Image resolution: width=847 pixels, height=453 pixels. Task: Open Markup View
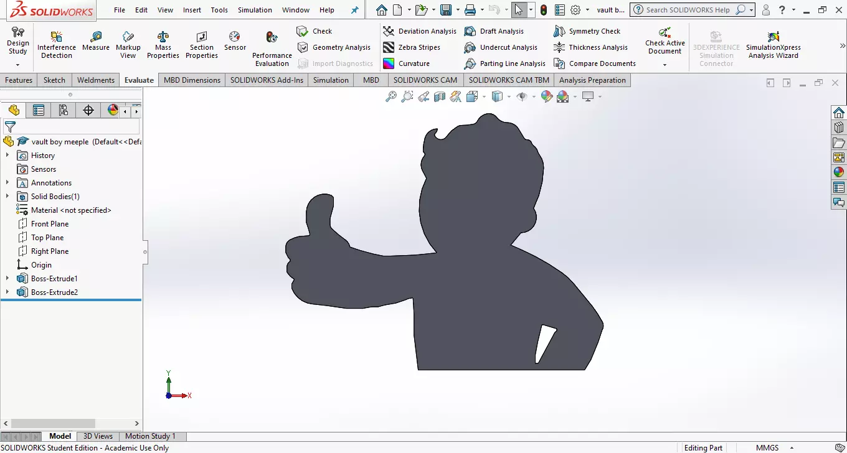click(x=128, y=45)
